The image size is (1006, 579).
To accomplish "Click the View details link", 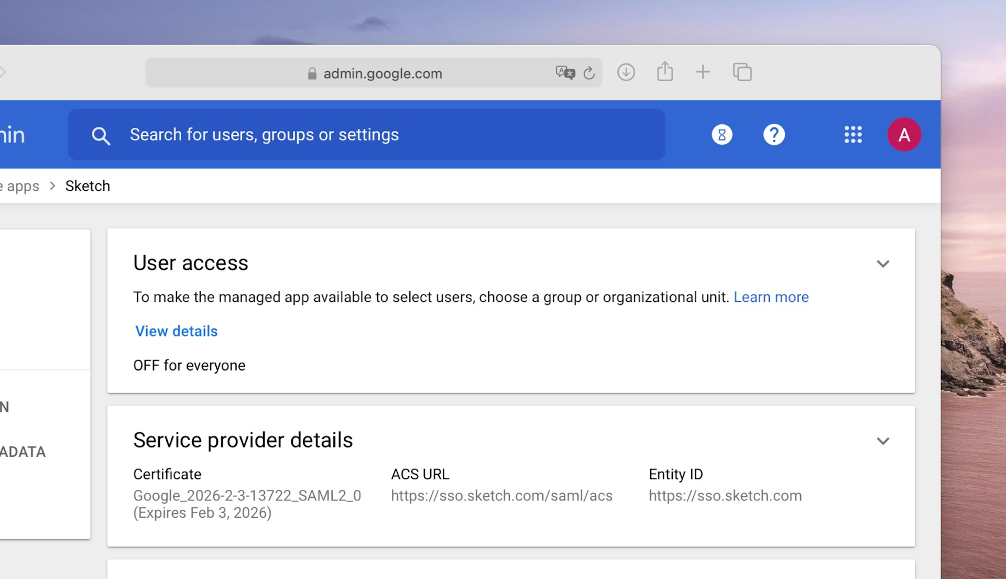I will pos(176,331).
